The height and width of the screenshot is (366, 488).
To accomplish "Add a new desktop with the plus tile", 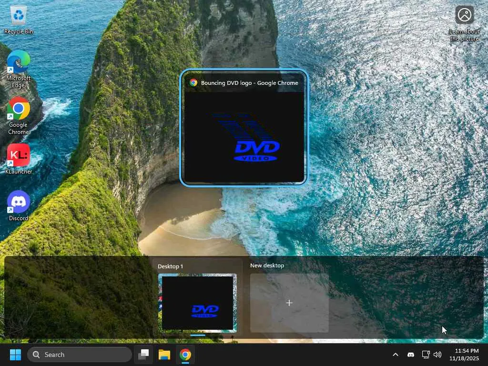I will [289, 303].
